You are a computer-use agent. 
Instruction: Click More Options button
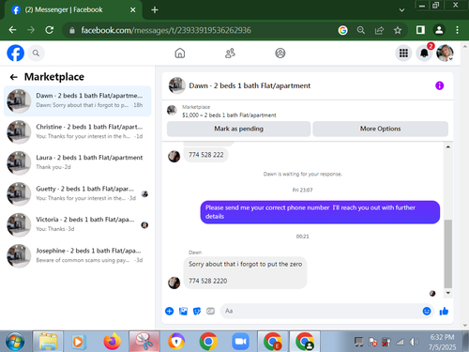(x=380, y=129)
